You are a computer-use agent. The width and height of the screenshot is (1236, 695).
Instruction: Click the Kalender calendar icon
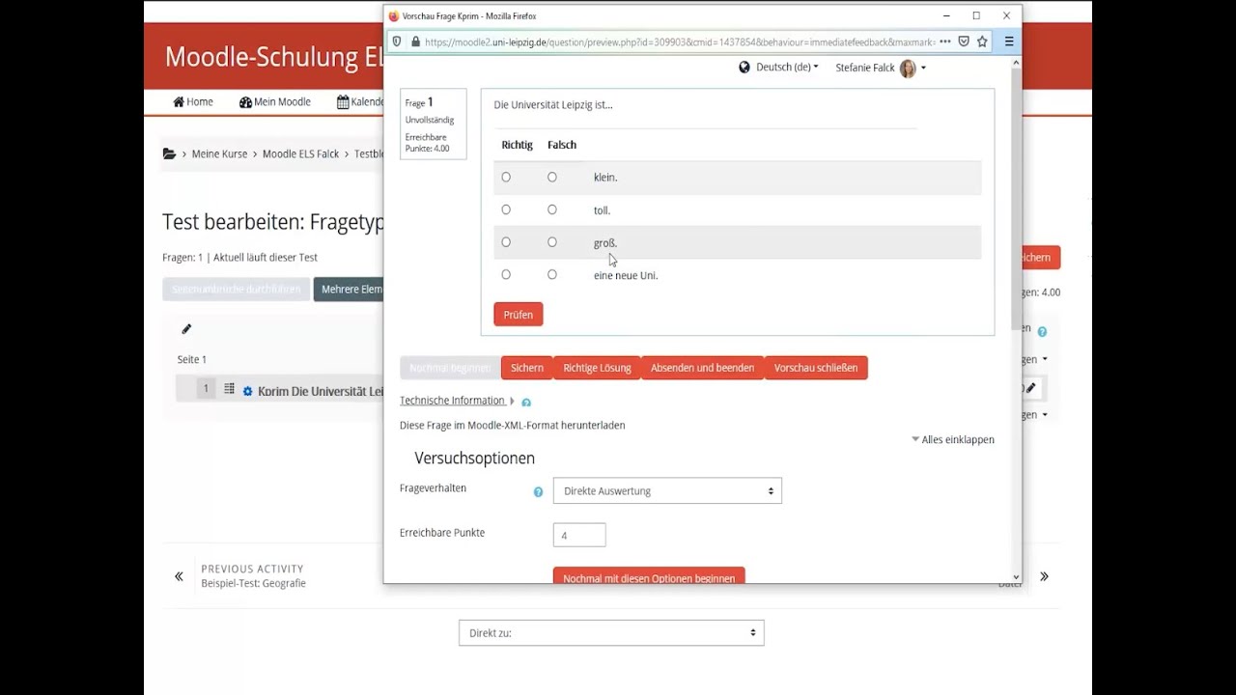tap(343, 102)
